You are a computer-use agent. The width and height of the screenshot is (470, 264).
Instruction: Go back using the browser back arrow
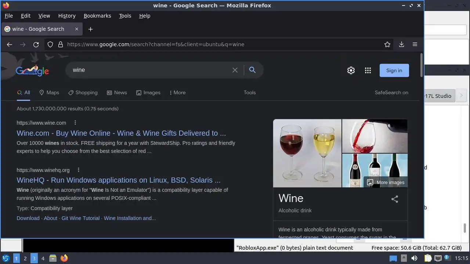(10, 44)
